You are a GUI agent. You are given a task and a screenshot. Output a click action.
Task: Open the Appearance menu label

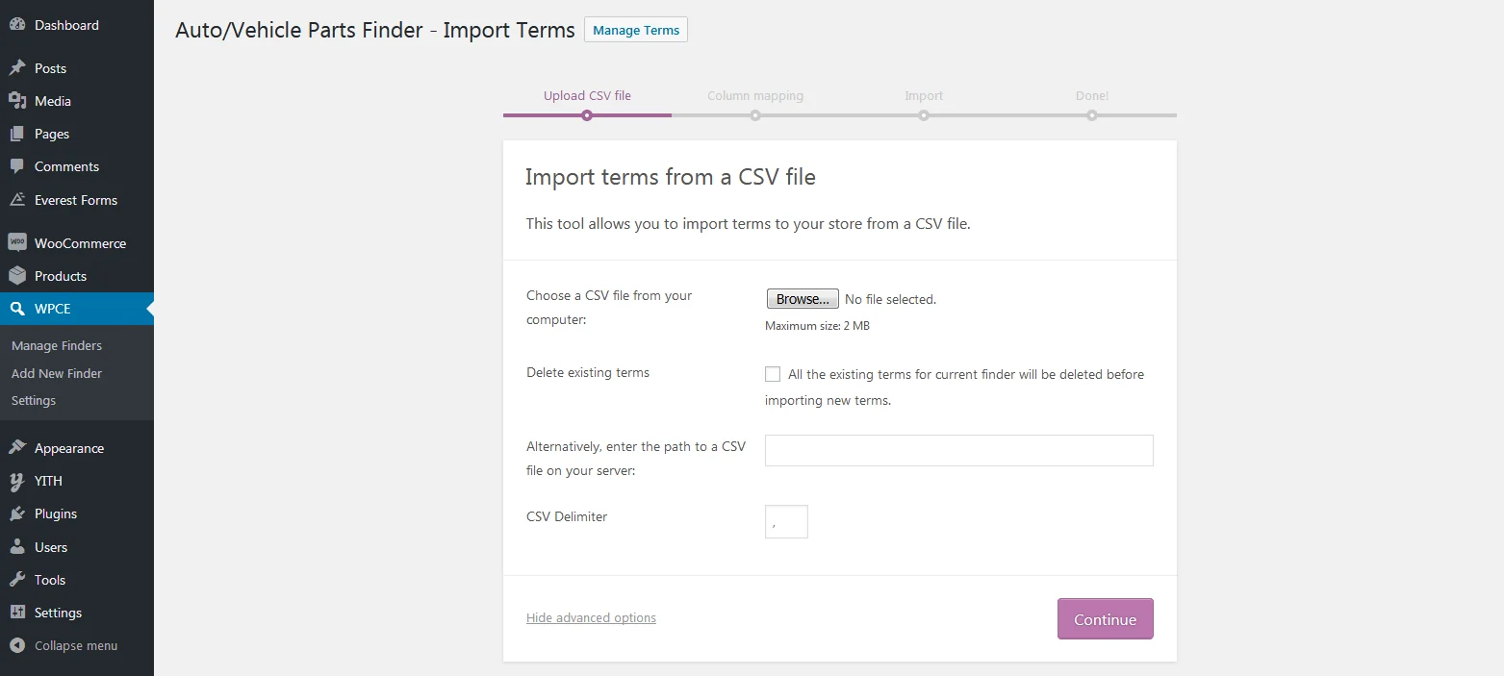click(69, 448)
